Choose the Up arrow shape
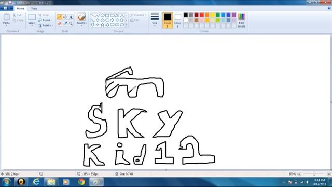 (122, 20)
